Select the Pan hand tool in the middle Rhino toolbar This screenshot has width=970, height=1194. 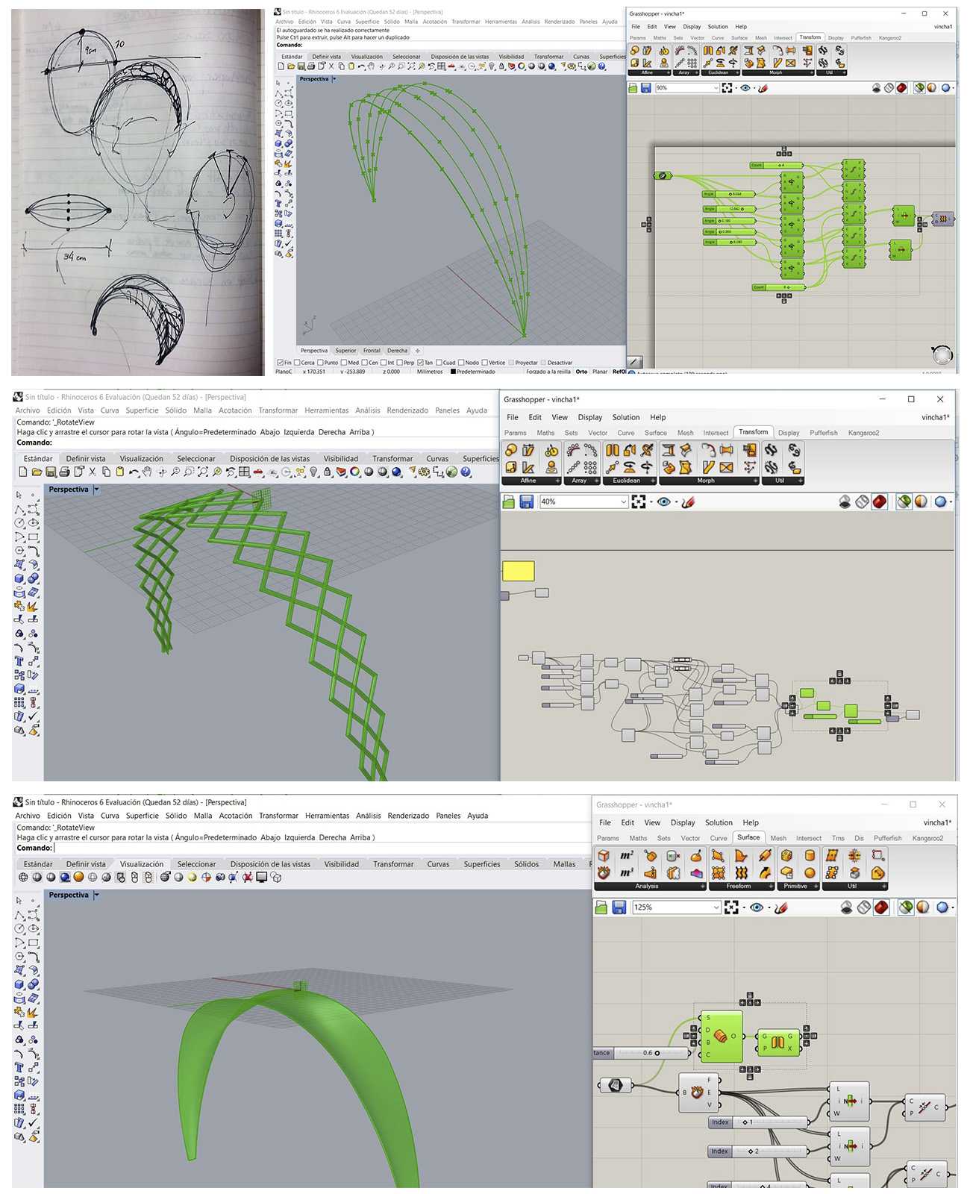pyautogui.click(x=147, y=472)
